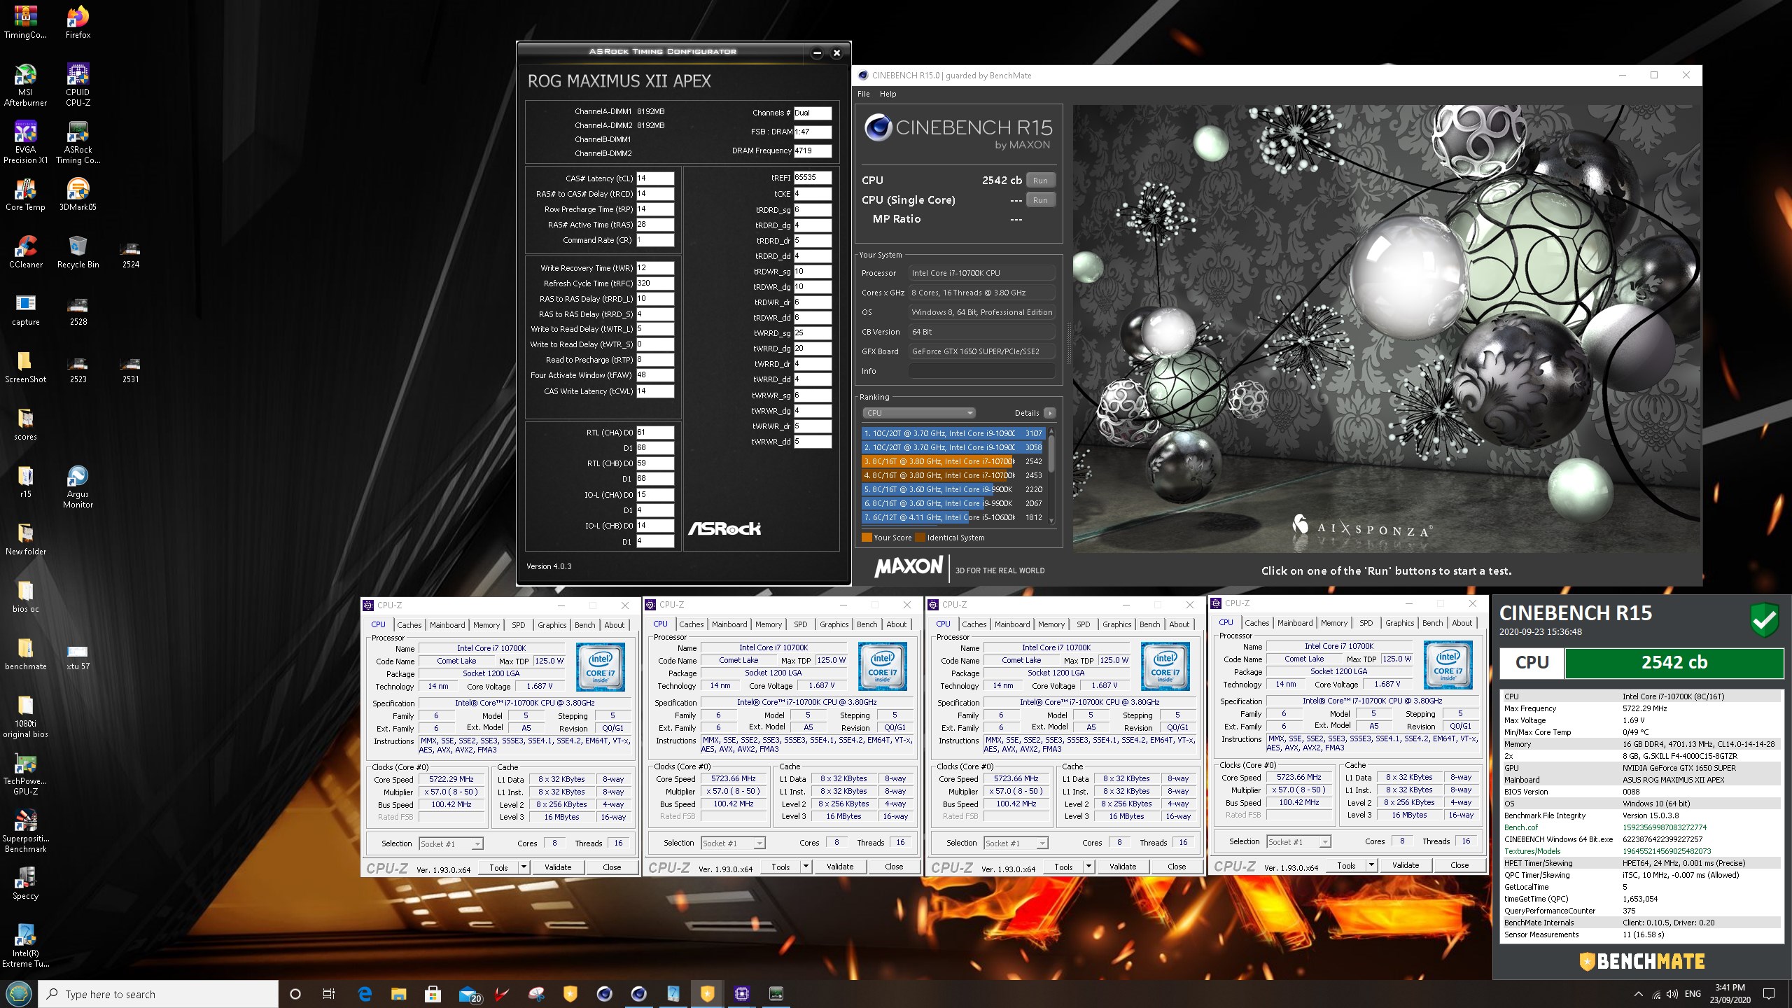Image resolution: width=1792 pixels, height=1008 pixels.
Task: Click the Refresh Cycle Time (tRFC) field
Action: [x=655, y=283]
